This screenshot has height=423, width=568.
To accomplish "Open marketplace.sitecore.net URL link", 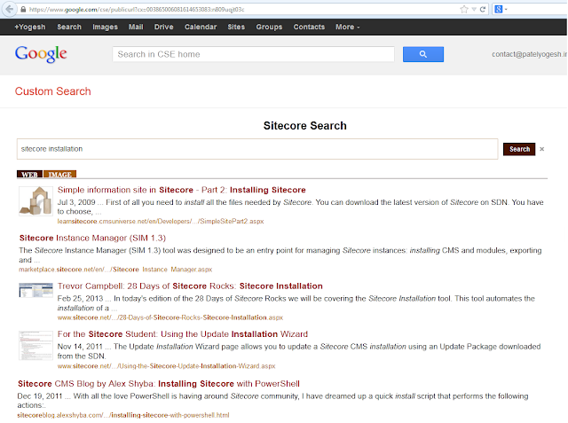I will [x=115, y=270].
